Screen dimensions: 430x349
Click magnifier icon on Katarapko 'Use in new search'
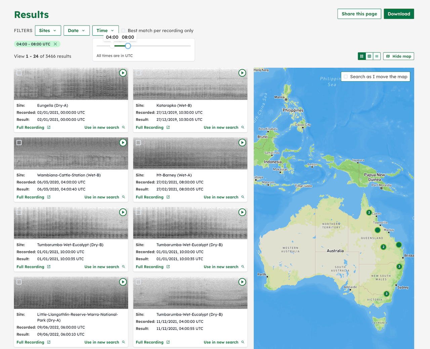point(243,127)
